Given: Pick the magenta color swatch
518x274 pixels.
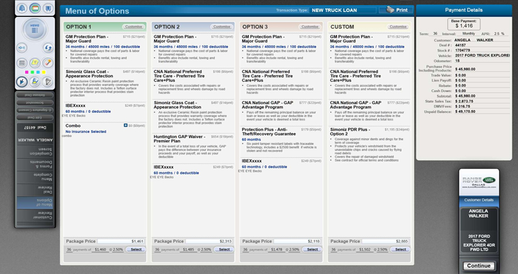Looking at the screenshot, I should [x=26, y=72].
